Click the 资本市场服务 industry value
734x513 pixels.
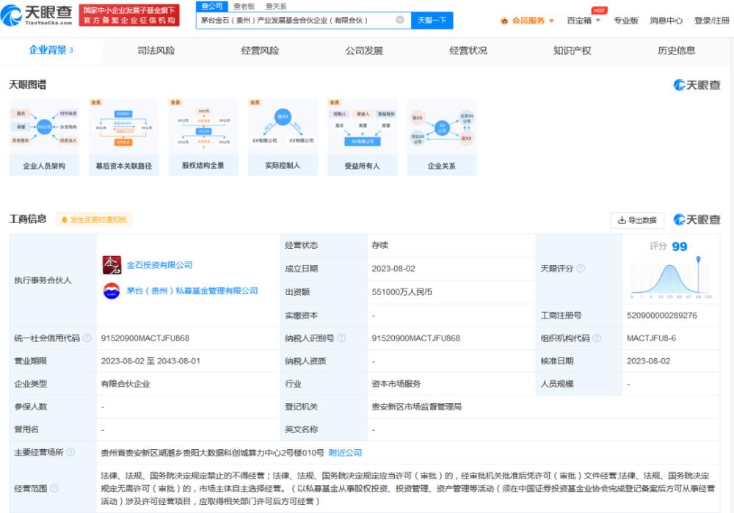(x=396, y=384)
